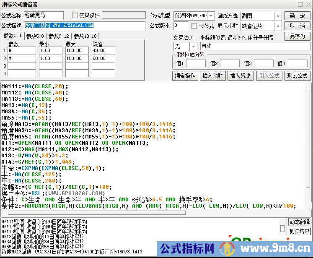This screenshot has width=313, height=258.
Task: Click the 另存为 button
Action: [297, 36]
